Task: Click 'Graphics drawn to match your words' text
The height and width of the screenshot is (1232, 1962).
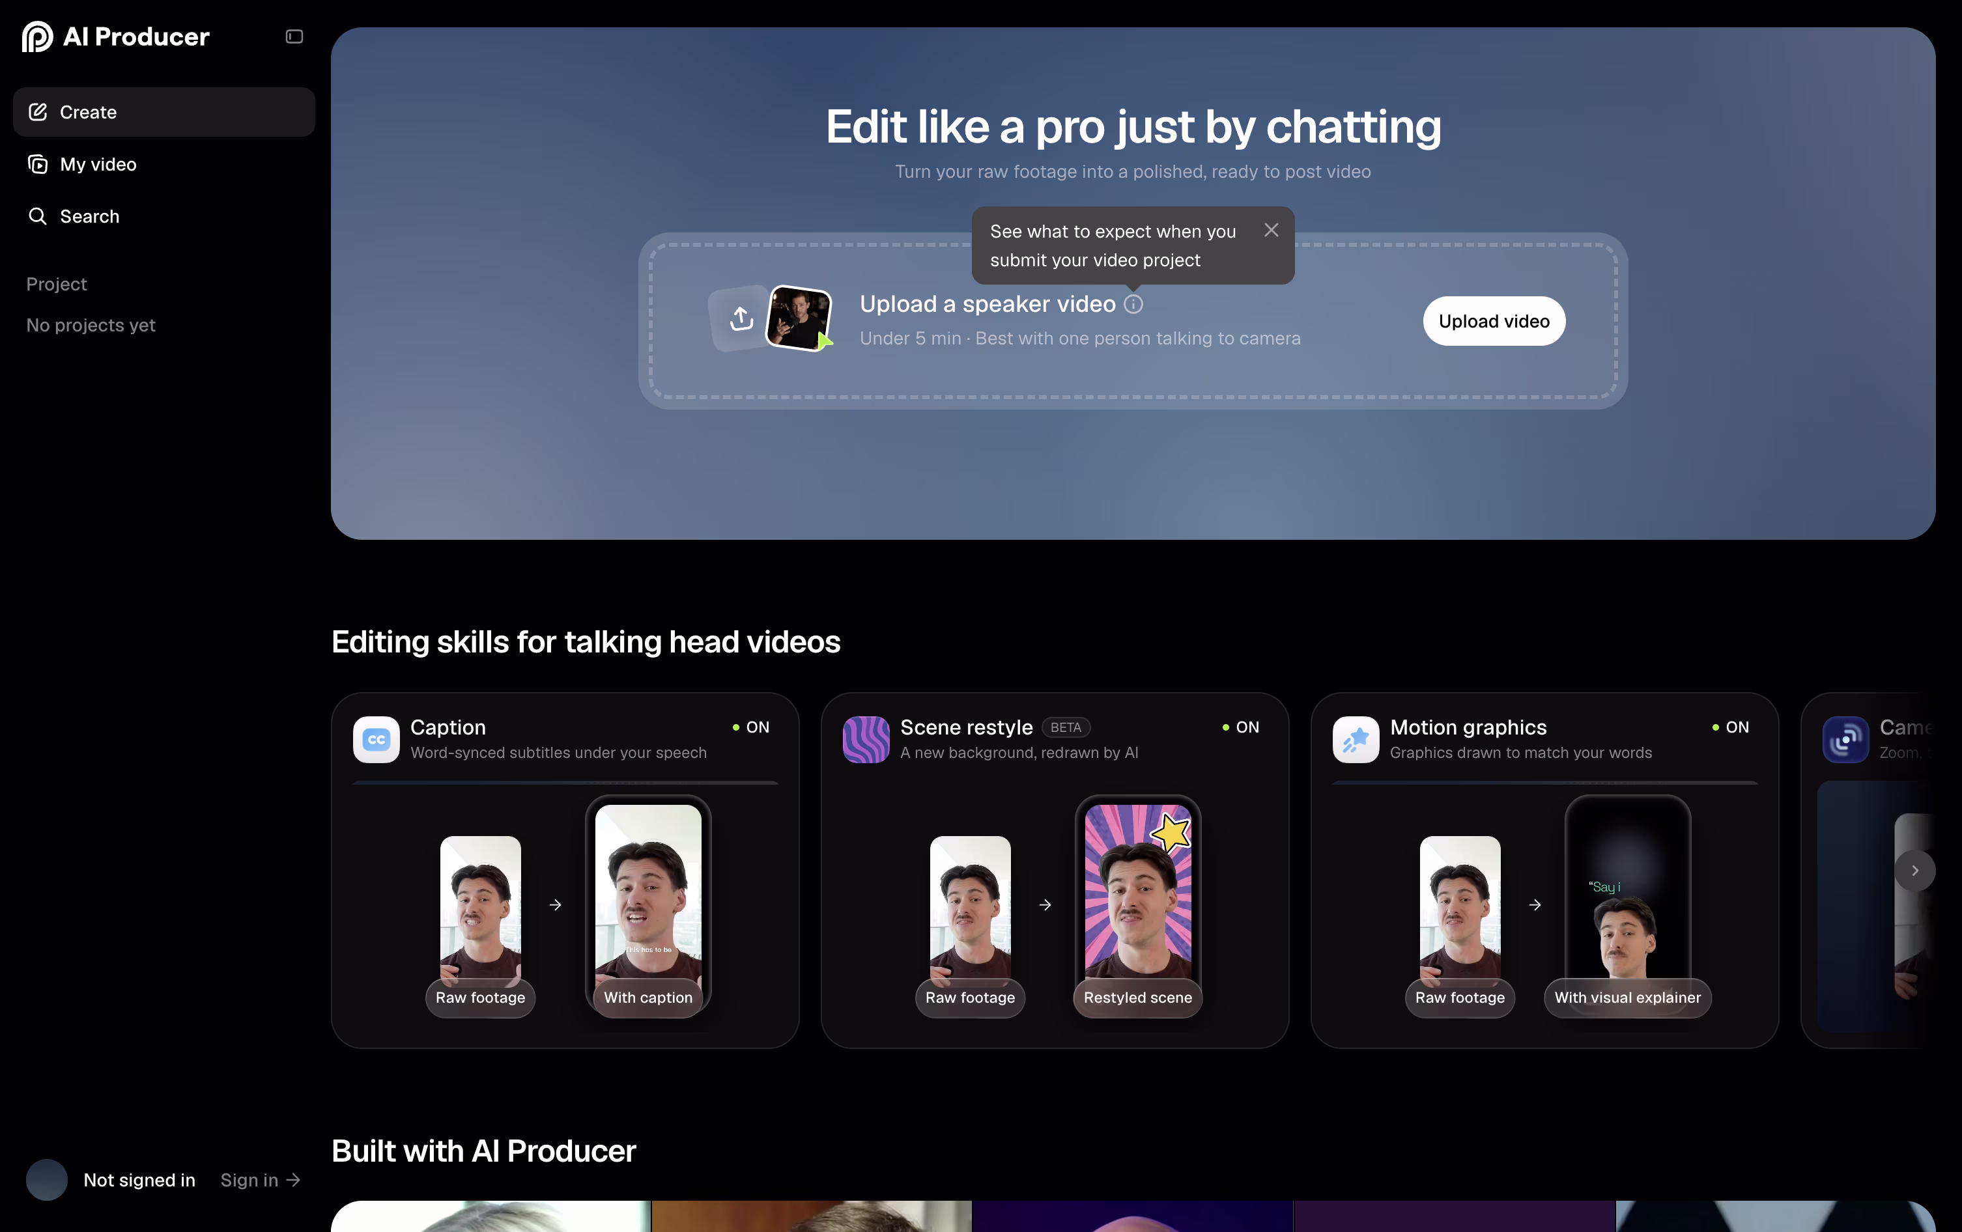Action: tap(1520, 752)
